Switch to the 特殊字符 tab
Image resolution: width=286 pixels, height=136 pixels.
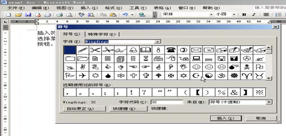tap(102, 34)
